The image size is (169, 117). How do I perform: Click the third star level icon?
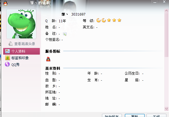119,20
